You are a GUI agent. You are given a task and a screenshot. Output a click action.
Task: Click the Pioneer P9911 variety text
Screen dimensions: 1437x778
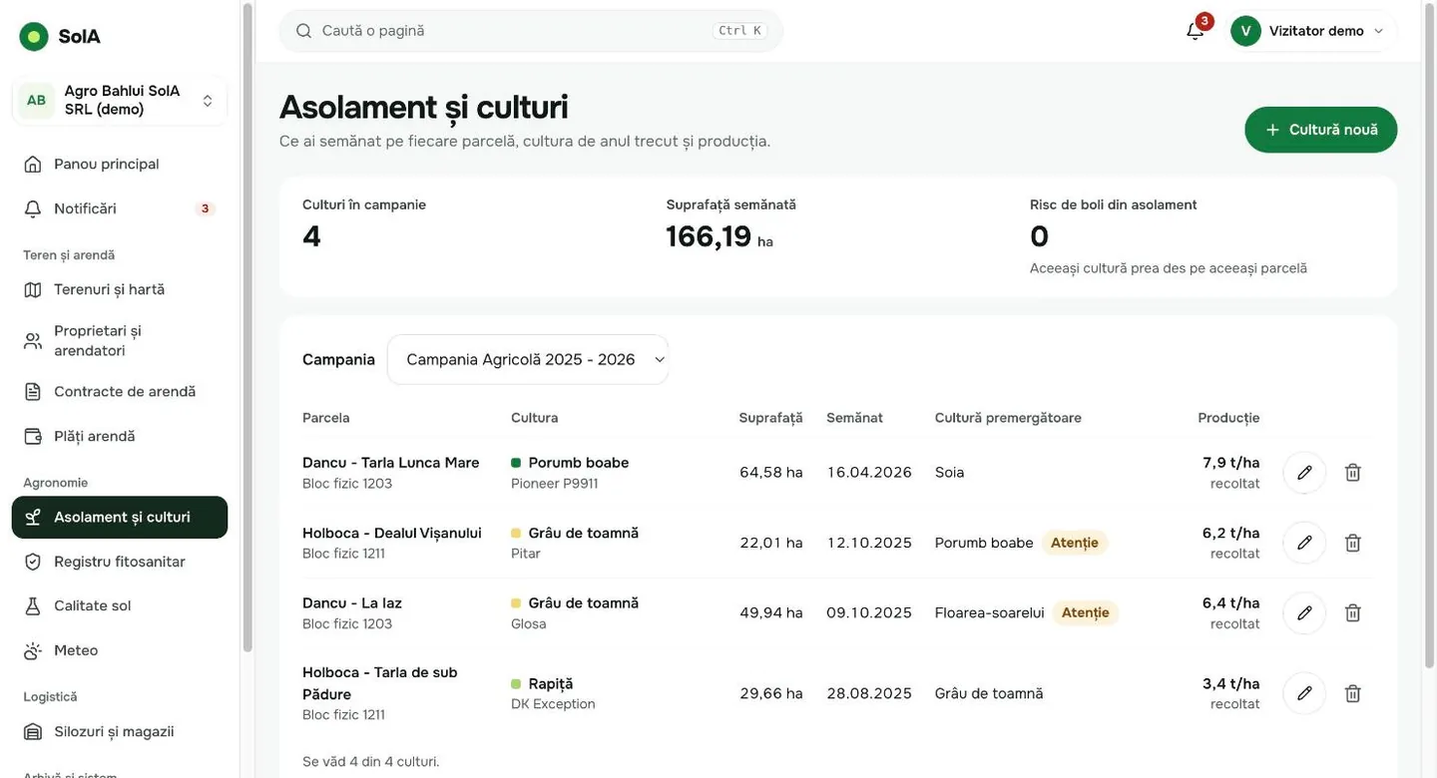[555, 484]
